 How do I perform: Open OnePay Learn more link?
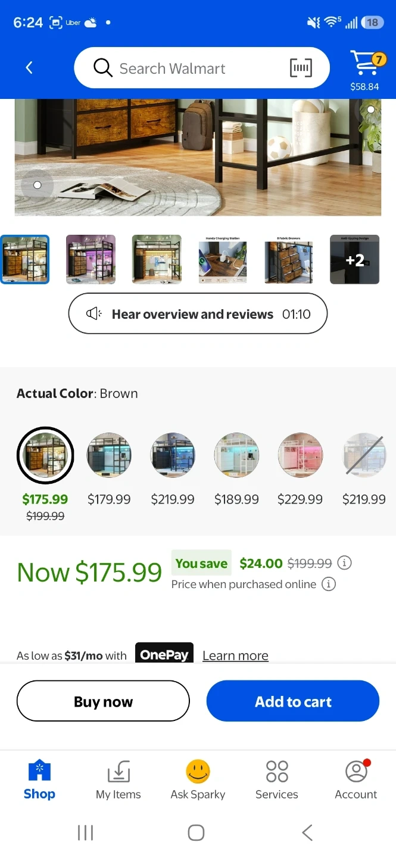coord(235,655)
